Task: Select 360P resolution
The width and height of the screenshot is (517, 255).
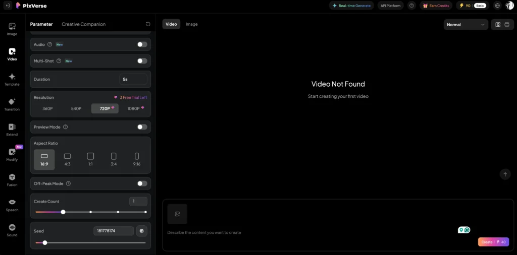Action: 47,108
